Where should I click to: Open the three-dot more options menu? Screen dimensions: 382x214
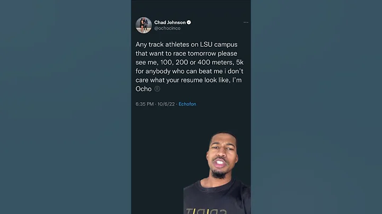[246, 22]
